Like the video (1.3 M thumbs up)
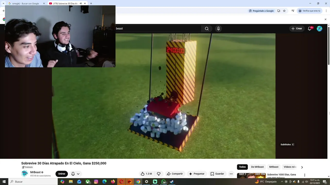330x185 pixels. 146,174
